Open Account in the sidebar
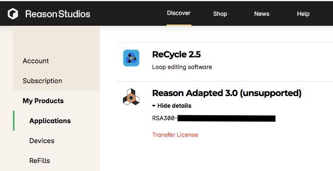 [x=36, y=61]
